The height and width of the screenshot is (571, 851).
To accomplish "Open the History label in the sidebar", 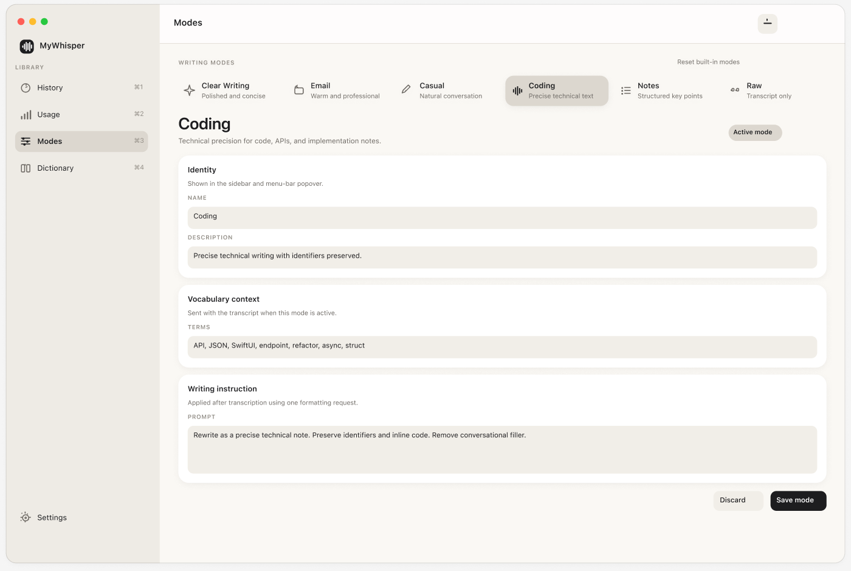I will point(50,88).
